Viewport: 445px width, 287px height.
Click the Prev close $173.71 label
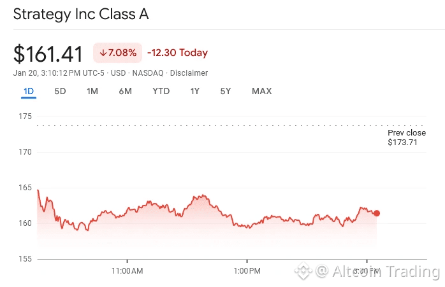406,137
